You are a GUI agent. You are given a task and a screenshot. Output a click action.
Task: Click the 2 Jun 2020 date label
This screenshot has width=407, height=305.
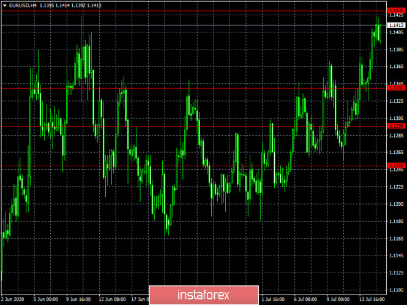[13, 300]
